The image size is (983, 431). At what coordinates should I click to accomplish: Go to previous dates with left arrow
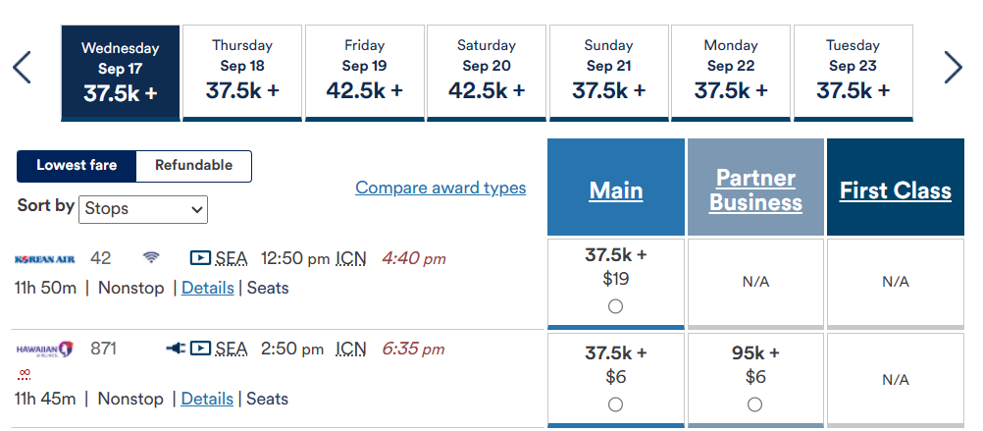(x=23, y=67)
